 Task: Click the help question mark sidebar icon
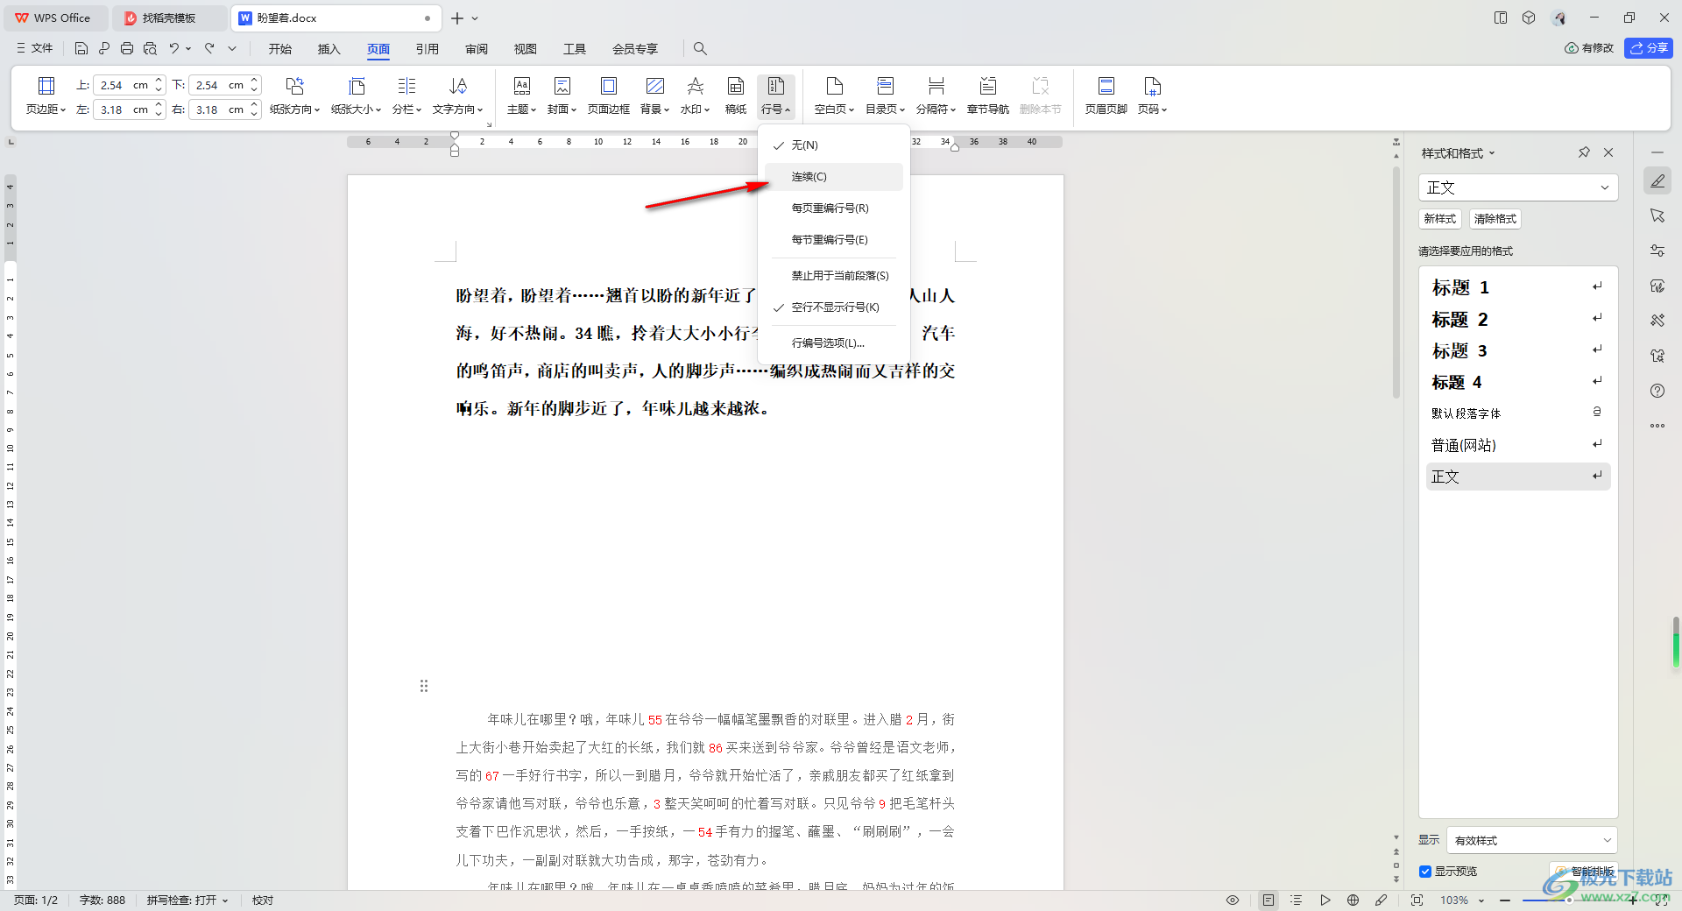1657,391
